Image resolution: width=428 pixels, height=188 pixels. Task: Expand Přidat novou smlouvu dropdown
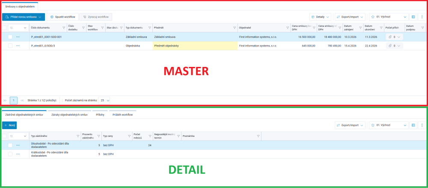click(x=40, y=17)
